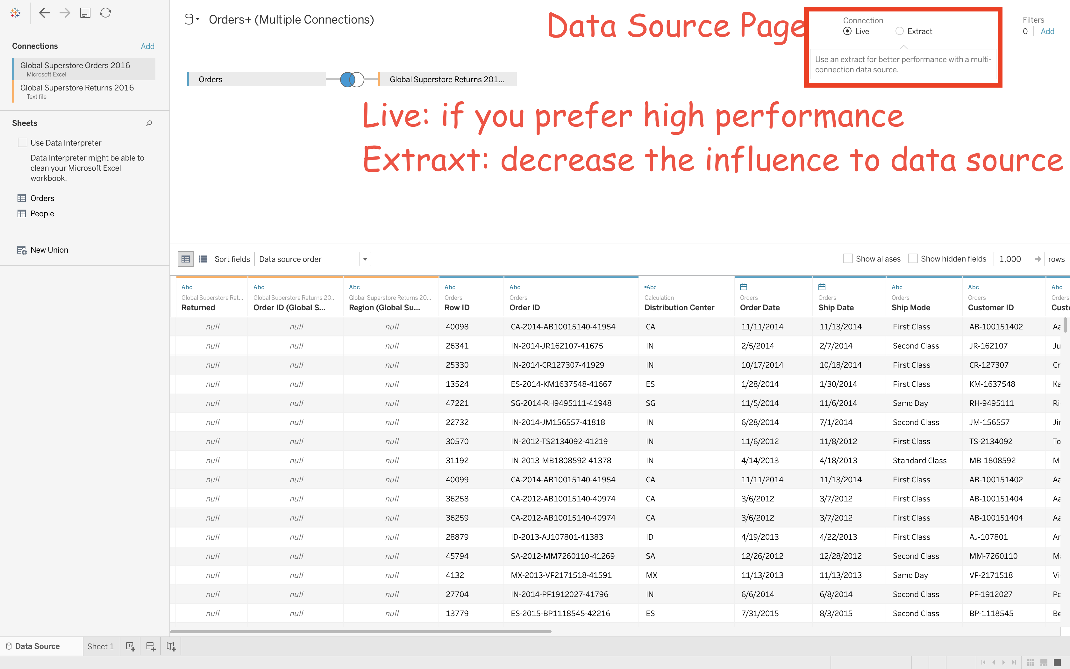Select the Extract connection option
Image resolution: width=1070 pixels, height=669 pixels.
pos(899,31)
